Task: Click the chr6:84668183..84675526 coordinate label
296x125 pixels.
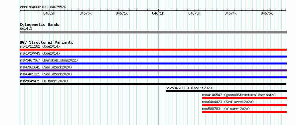Action: point(43,7)
